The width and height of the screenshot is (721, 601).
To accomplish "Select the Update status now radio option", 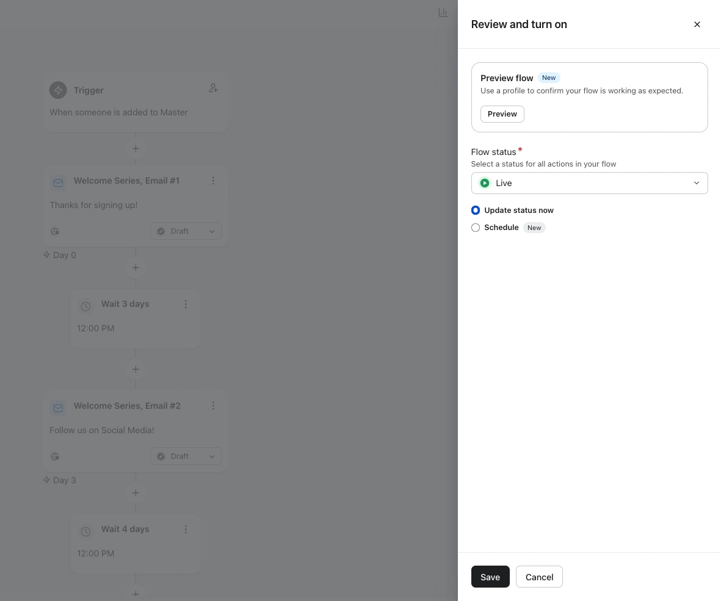I will (x=476, y=210).
